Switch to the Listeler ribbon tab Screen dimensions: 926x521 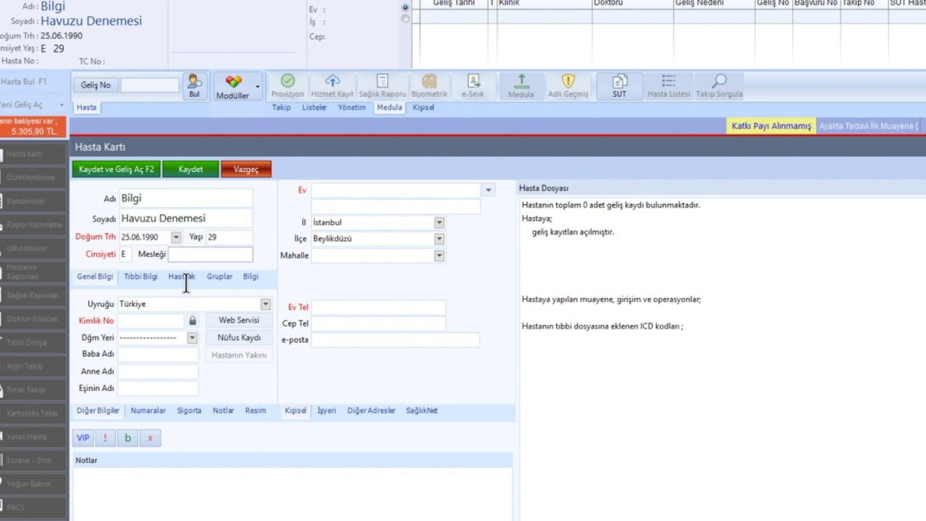pos(315,108)
